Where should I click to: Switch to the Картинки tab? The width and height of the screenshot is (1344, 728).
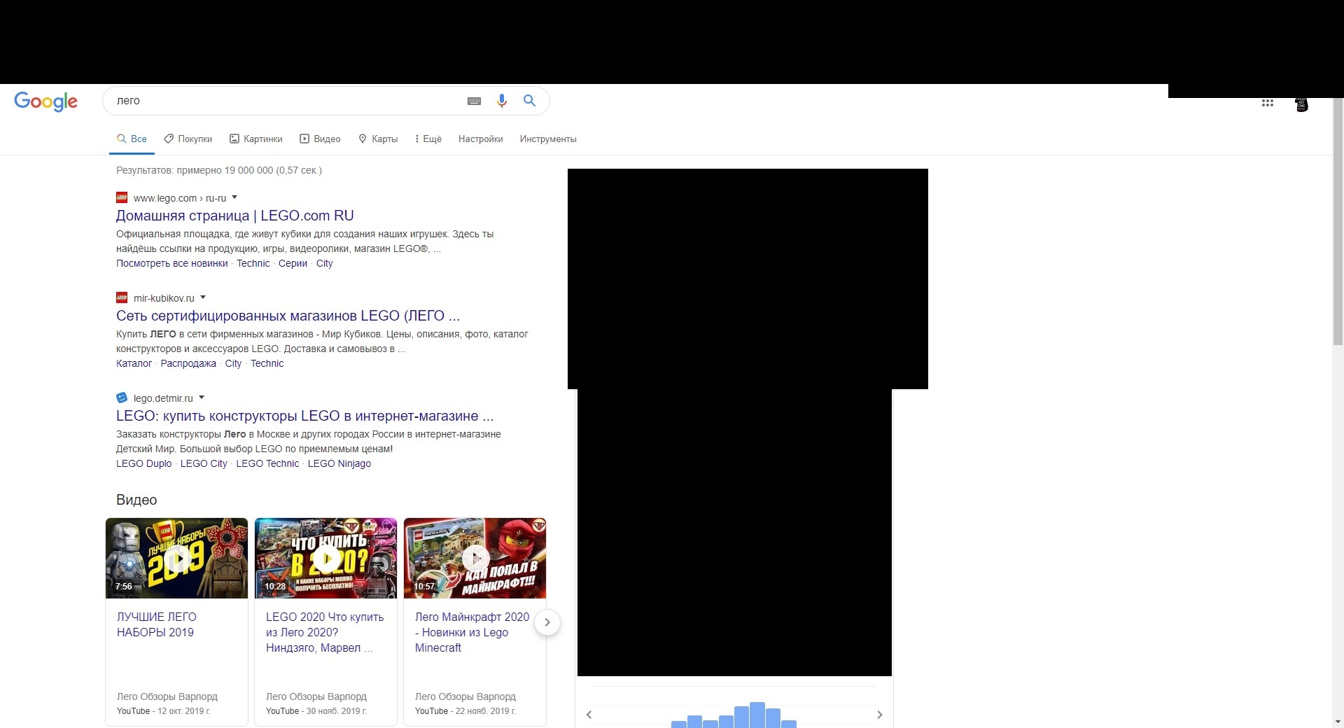tap(256, 139)
